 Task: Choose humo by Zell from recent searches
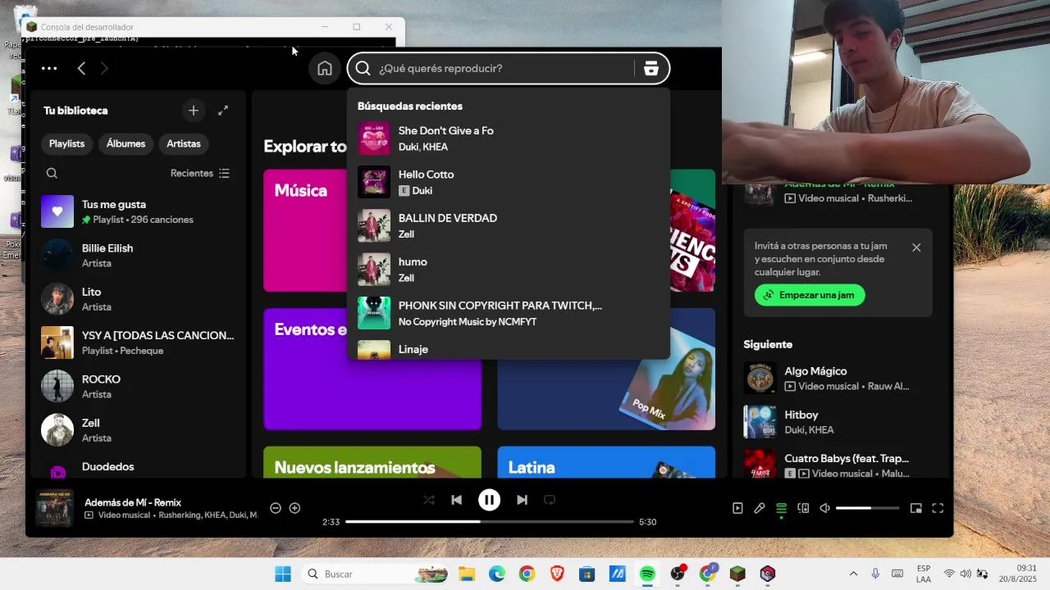(509, 270)
